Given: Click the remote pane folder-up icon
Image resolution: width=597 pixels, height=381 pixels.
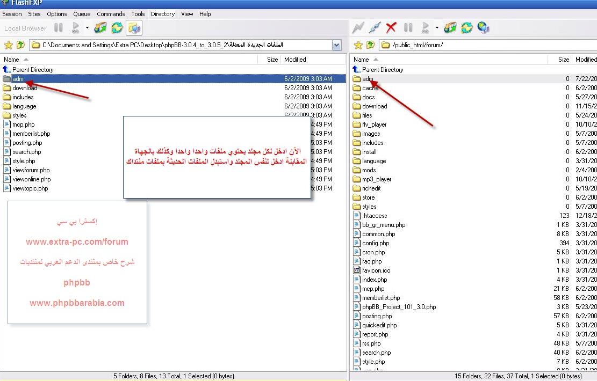Looking at the screenshot, I should [x=370, y=45].
